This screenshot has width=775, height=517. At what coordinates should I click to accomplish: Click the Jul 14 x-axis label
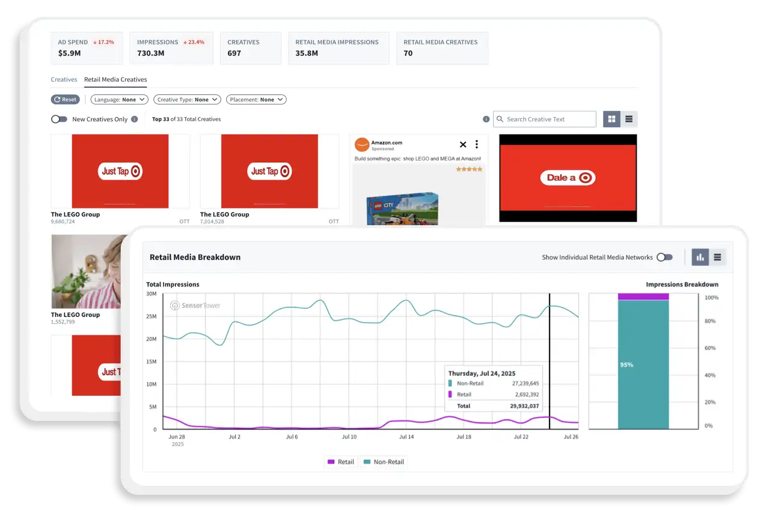tap(406, 437)
